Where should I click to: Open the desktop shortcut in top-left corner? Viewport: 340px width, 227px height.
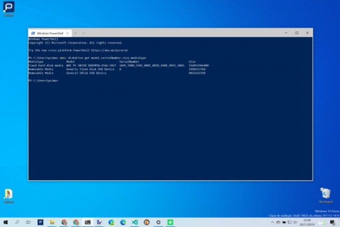[9, 8]
